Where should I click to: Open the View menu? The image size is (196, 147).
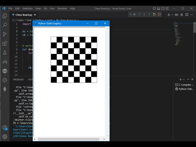click(x=38, y=9)
